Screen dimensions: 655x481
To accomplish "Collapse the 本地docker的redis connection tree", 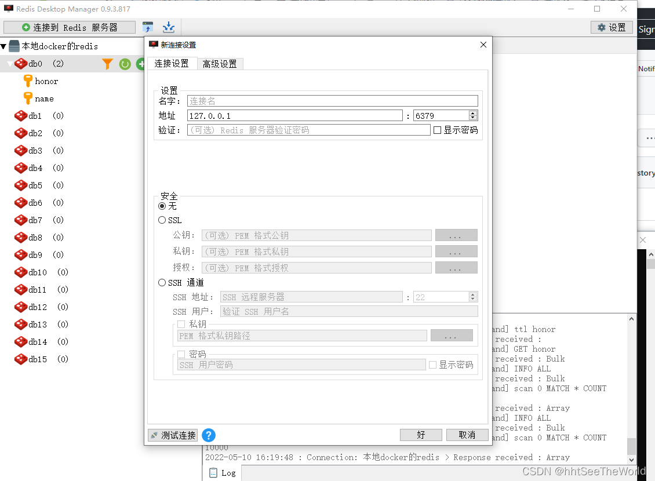I will (x=5, y=46).
